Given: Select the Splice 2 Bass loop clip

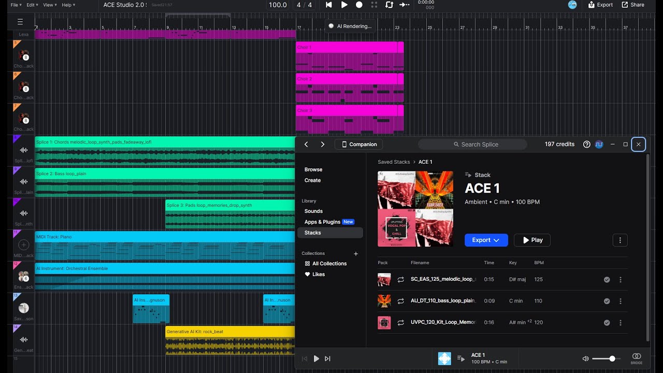Looking at the screenshot, I should pos(165,182).
